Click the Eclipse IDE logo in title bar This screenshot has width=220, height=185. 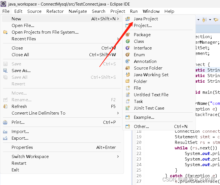coord(3,4)
